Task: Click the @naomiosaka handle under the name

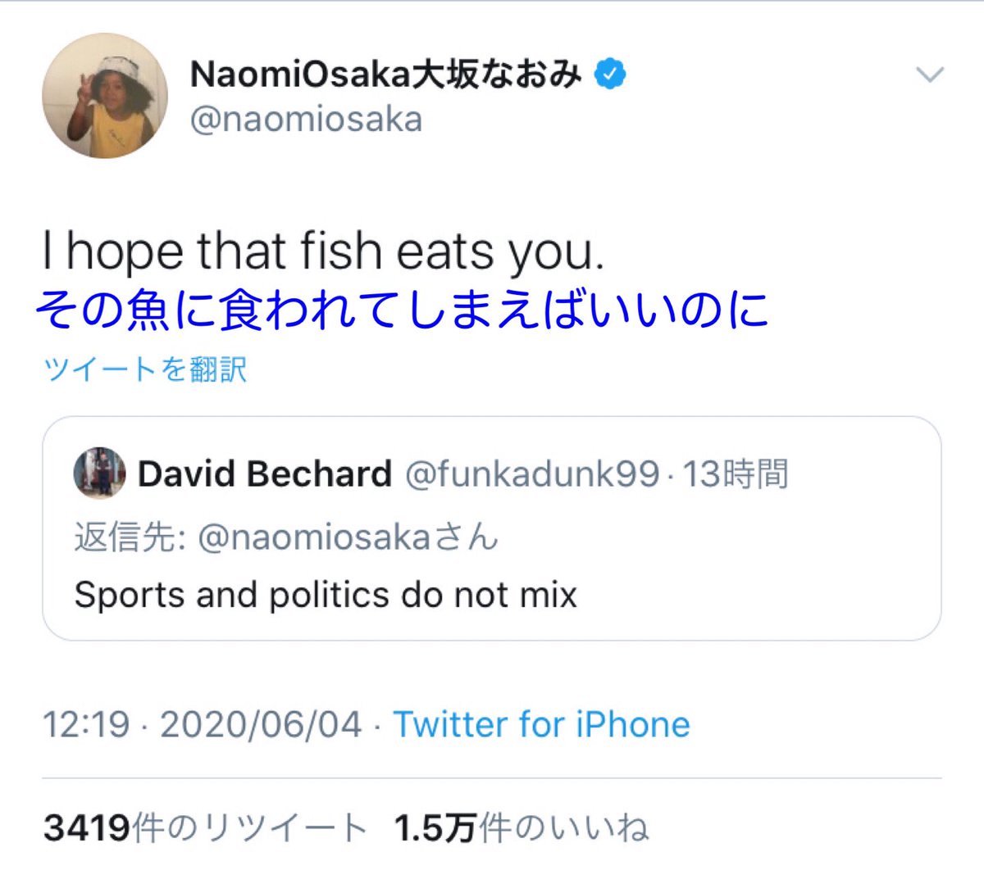Action: pos(306,120)
